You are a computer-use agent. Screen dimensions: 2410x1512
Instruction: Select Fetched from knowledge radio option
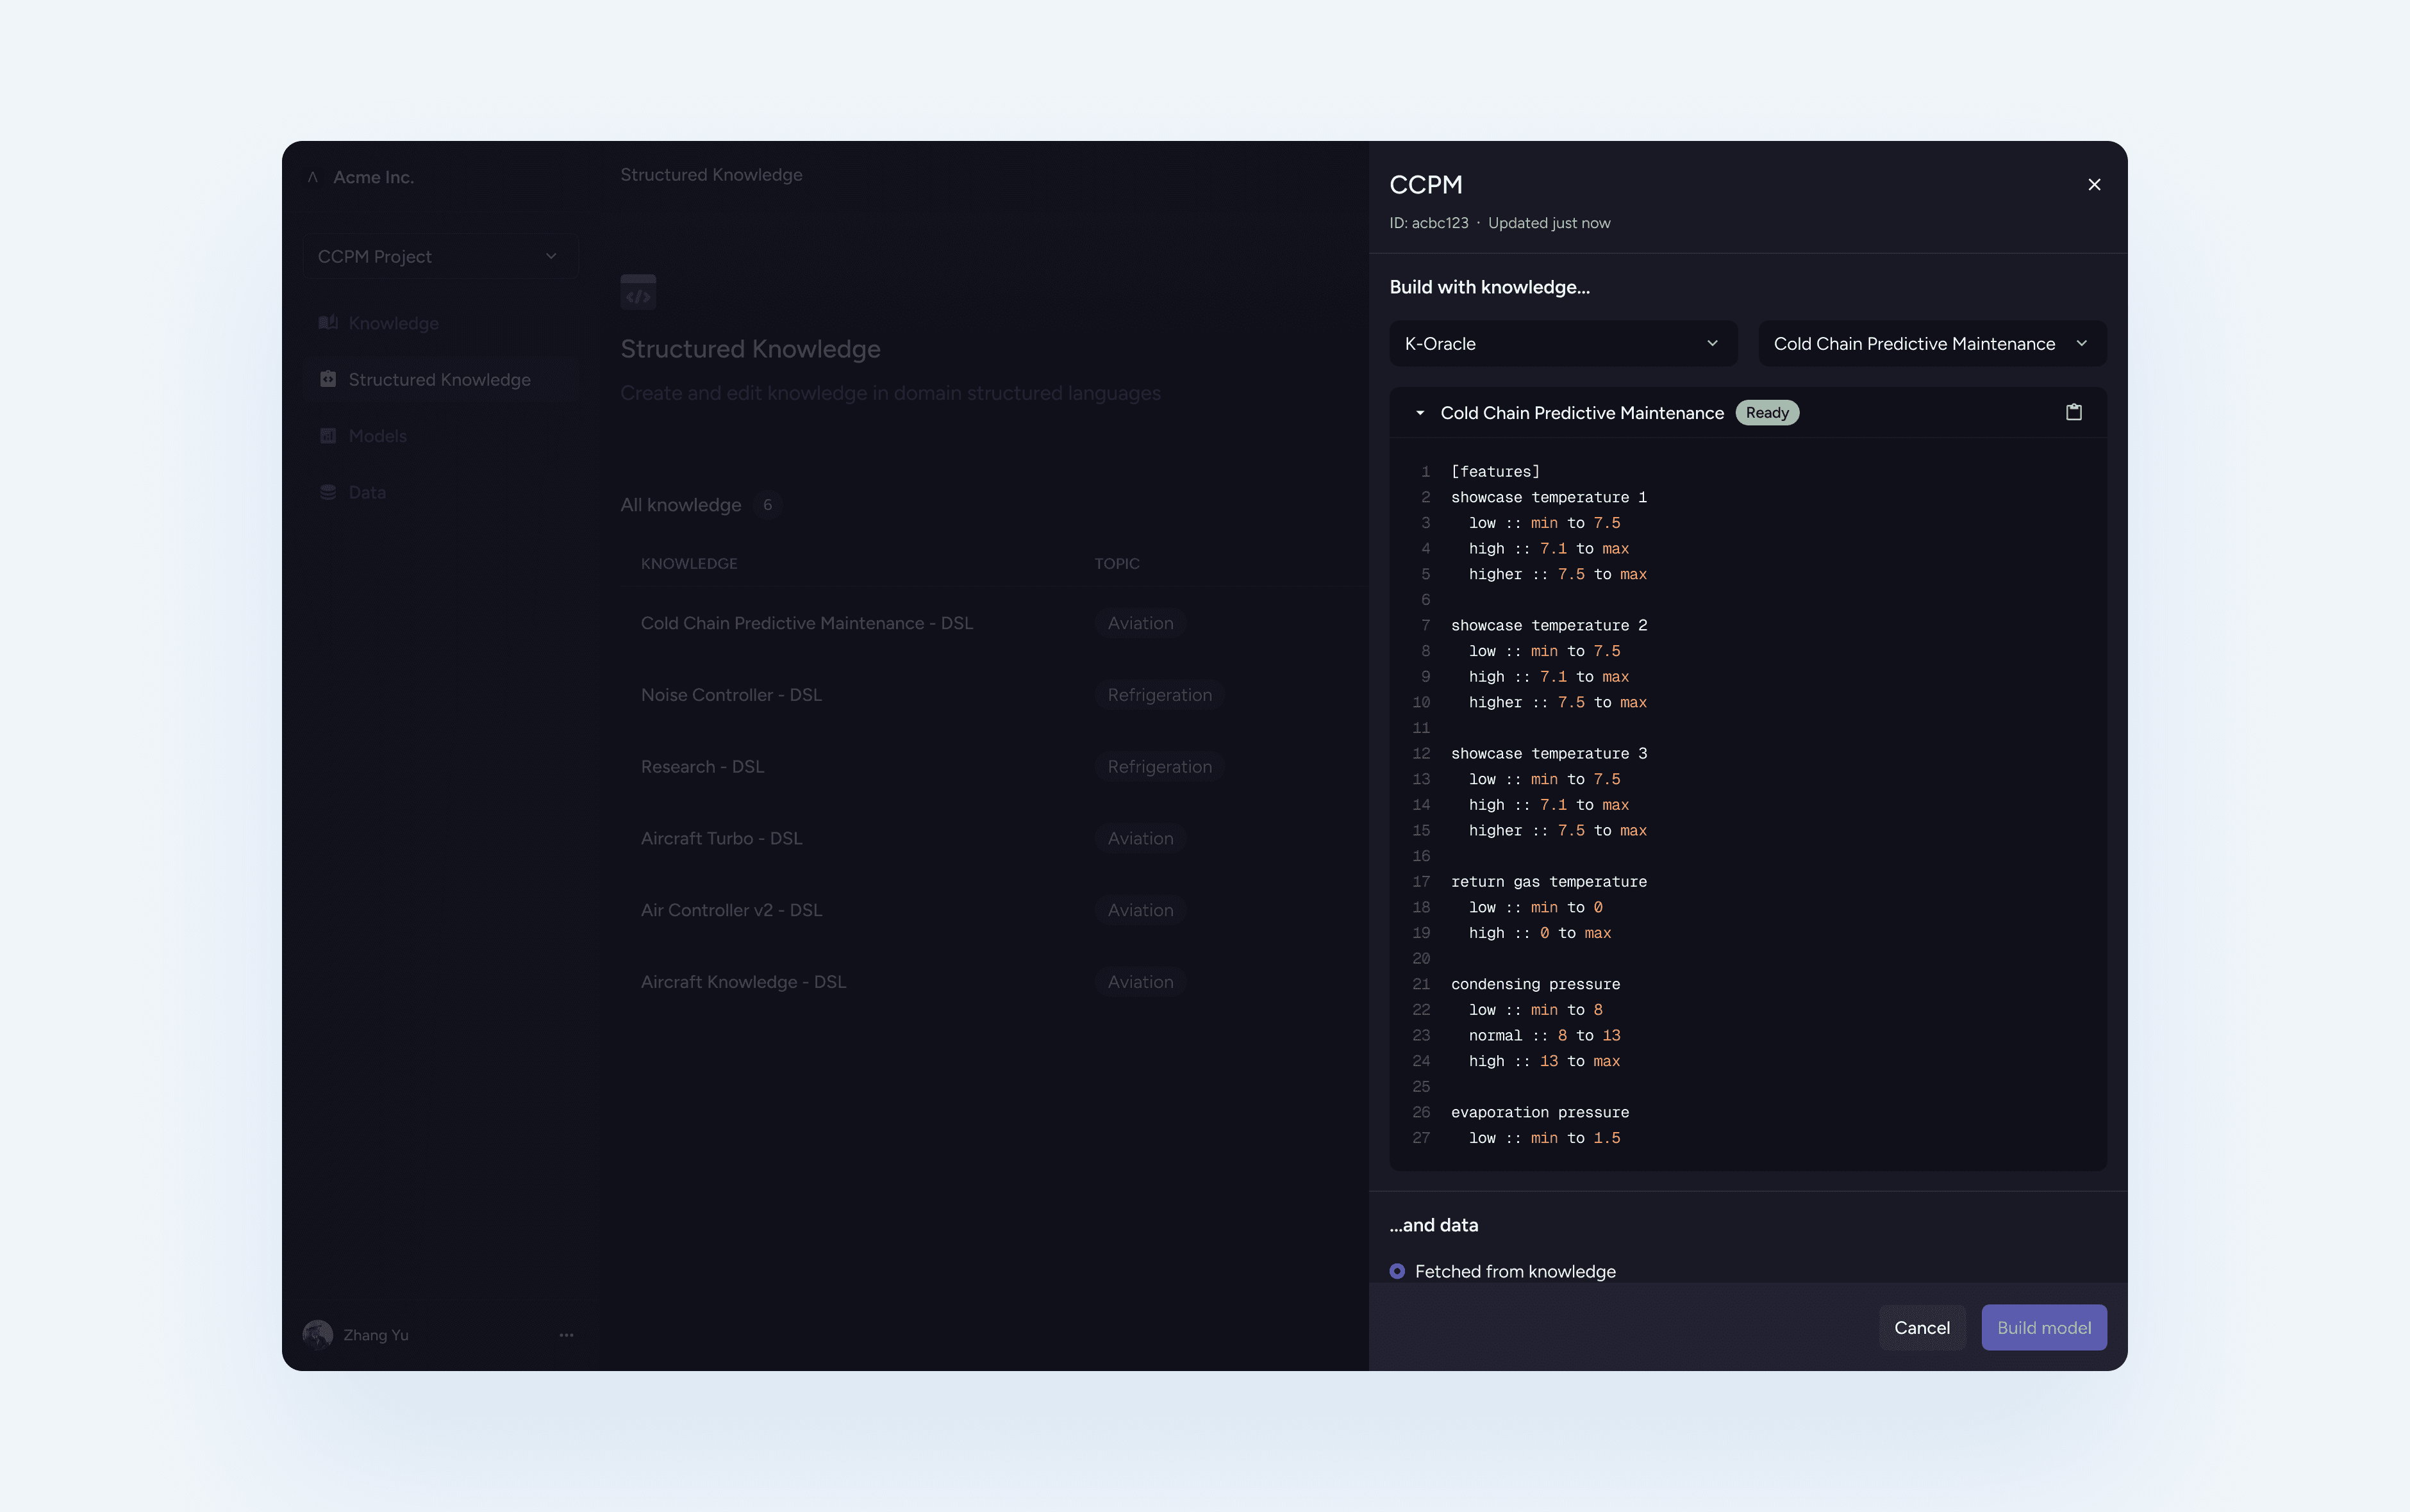tap(1397, 1271)
